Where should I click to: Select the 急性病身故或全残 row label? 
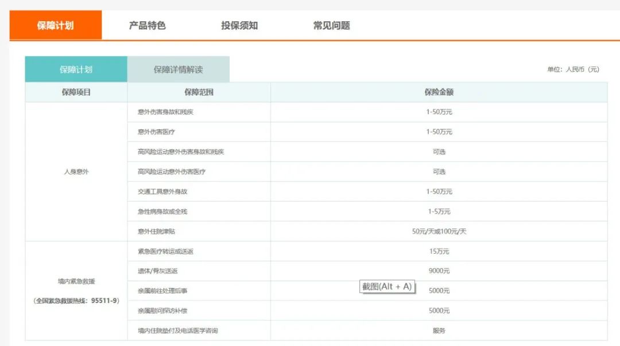(162, 211)
